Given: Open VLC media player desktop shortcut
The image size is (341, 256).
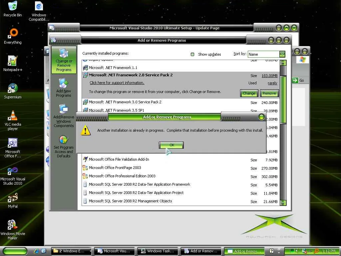Looking at the screenshot, I should pyautogui.click(x=13, y=120).
